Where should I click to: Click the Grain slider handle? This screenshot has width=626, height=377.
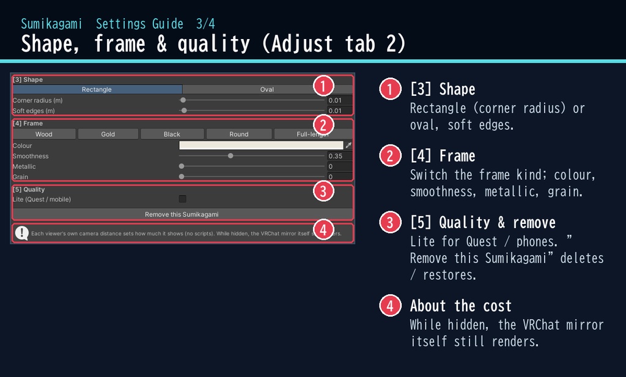[x=182, y=176]
